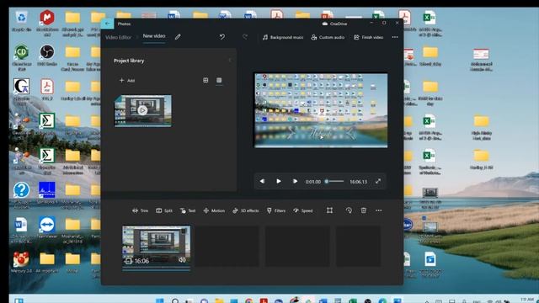Select the 16:06 clip in the storyboard

[x=156, y=246]
